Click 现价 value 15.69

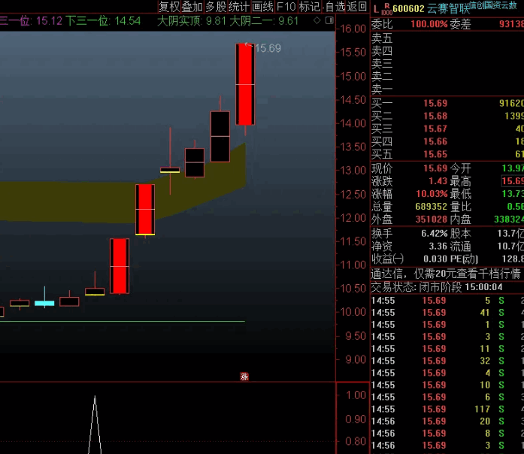(x=435, y=168)
